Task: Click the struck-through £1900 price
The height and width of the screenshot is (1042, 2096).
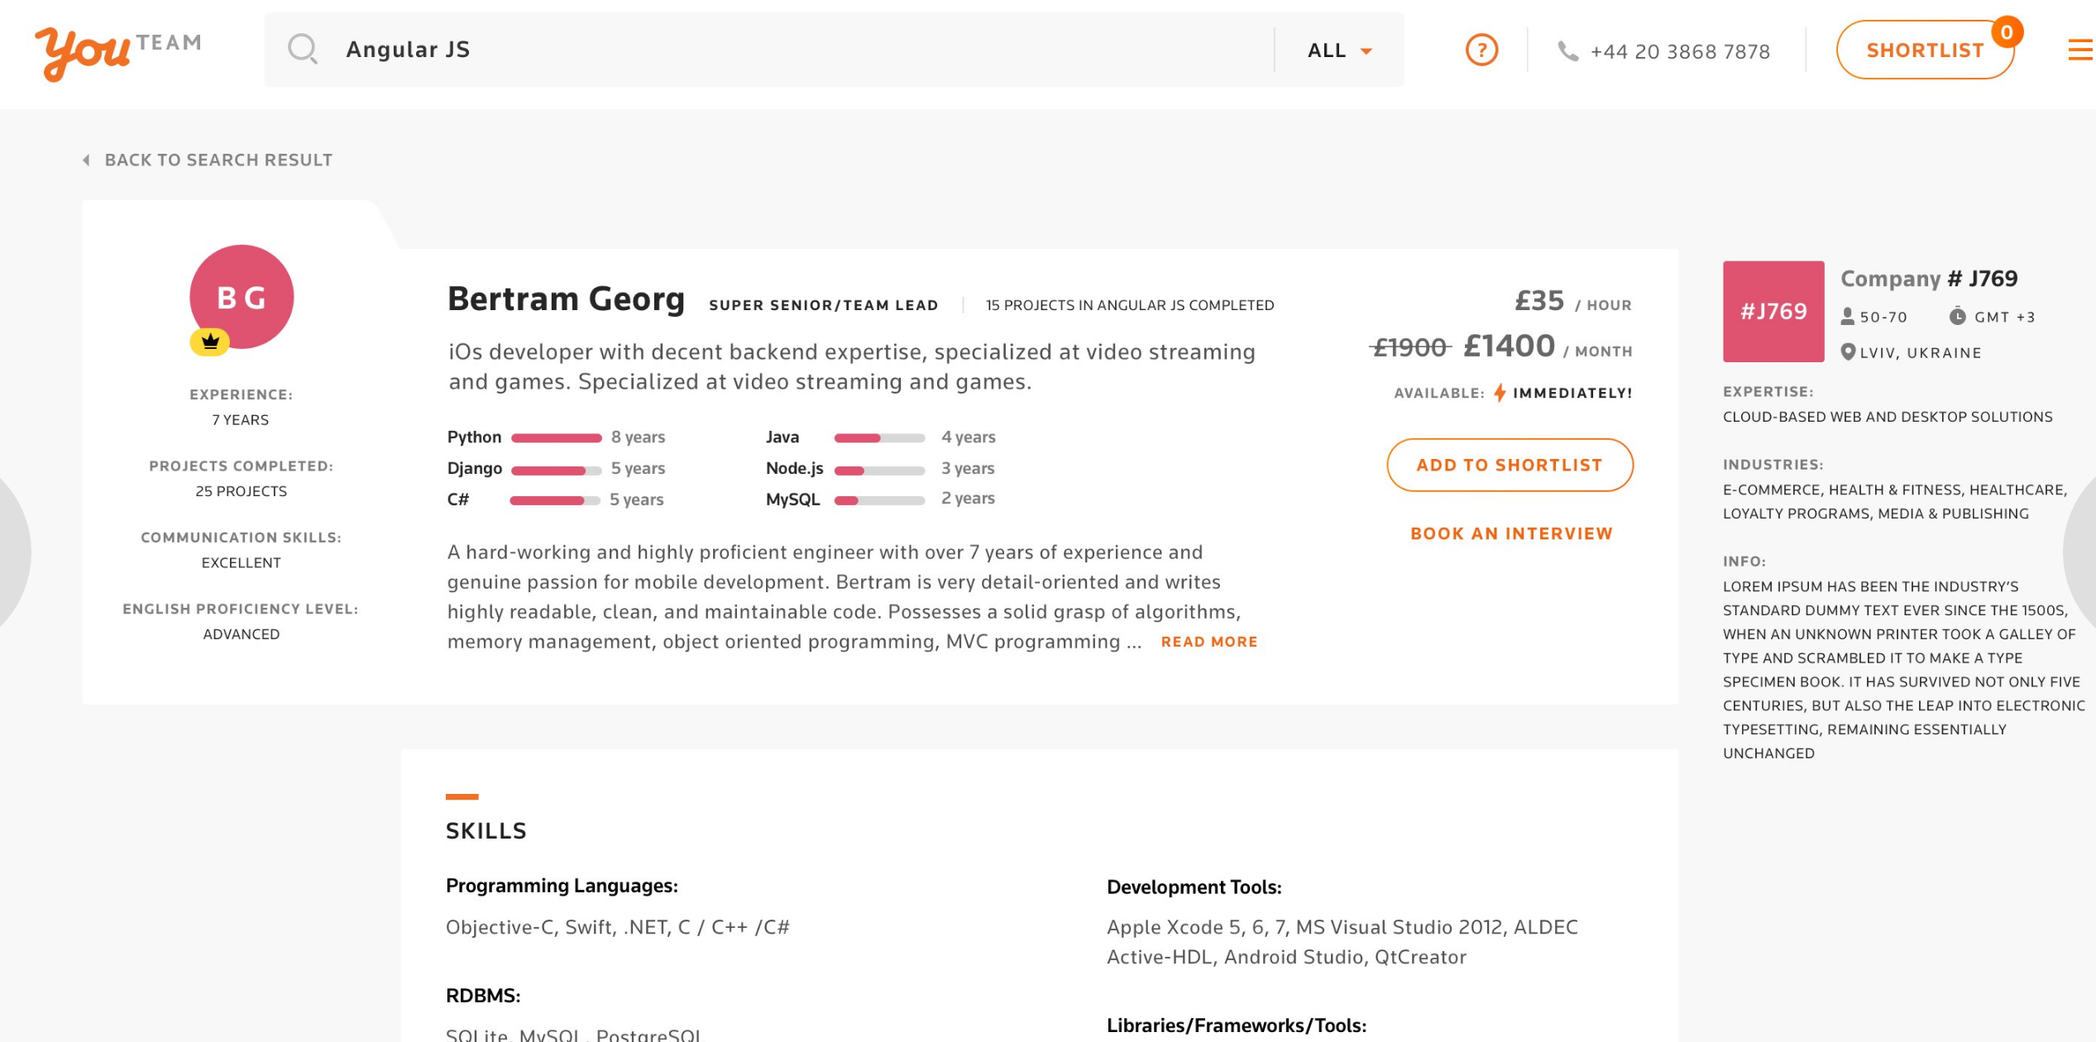Action: [x=1410, y=347]
